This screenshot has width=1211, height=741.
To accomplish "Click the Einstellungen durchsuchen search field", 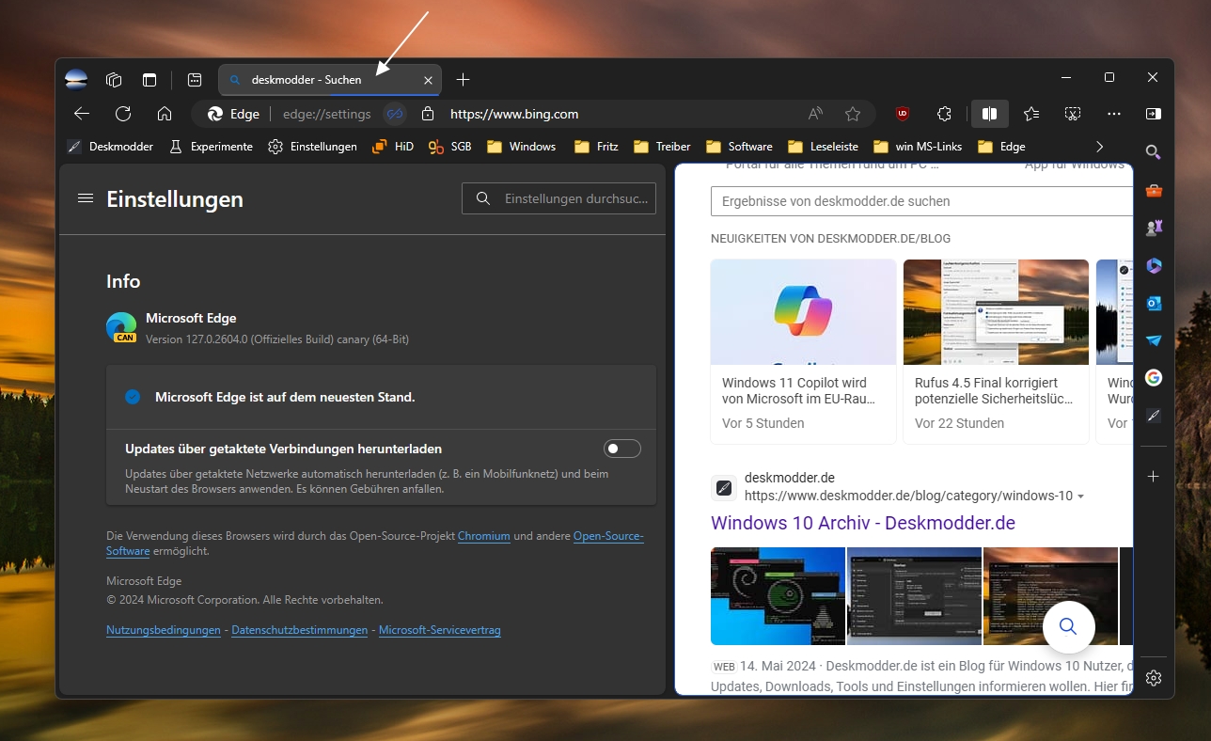I will pyautogui.click(x=558, y=198).
